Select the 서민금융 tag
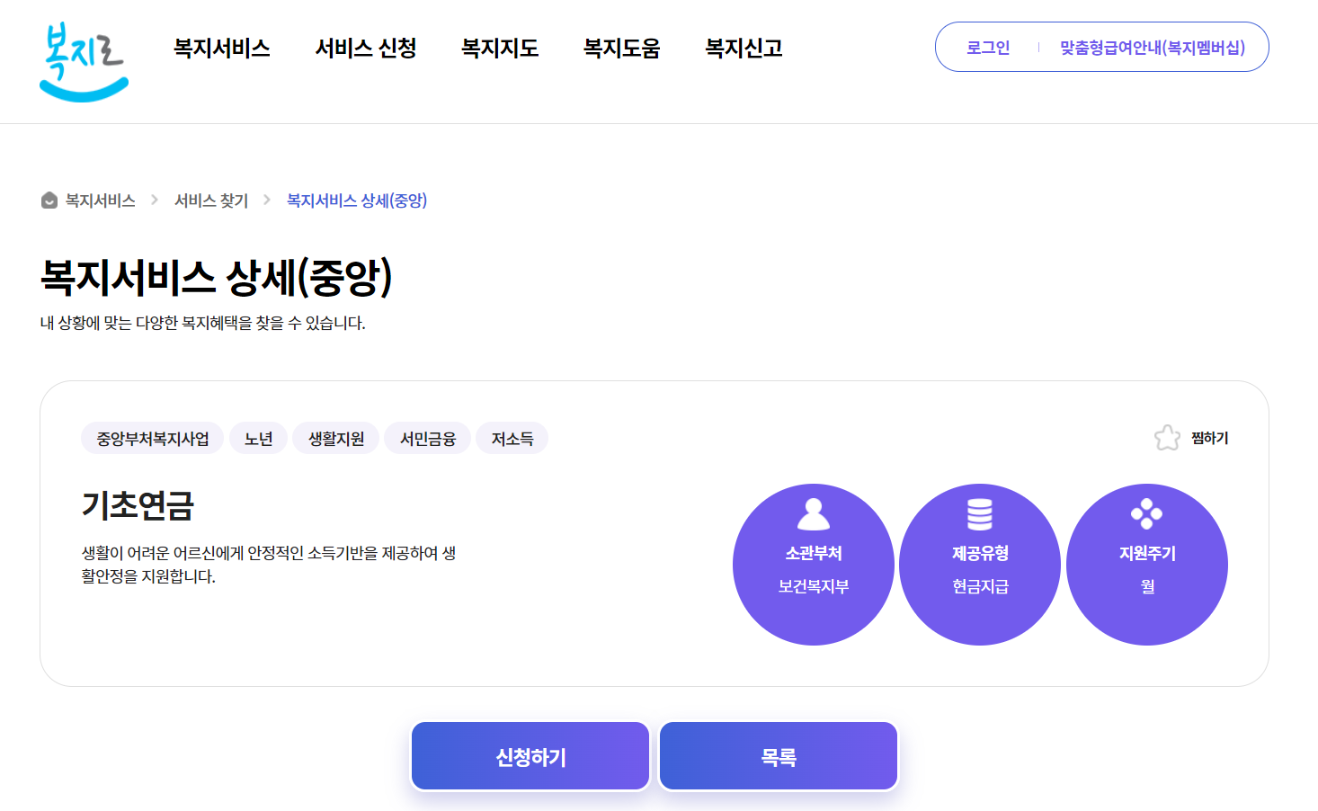The width and height of the screenshot is (1318, 811). (x=428, y=438)
